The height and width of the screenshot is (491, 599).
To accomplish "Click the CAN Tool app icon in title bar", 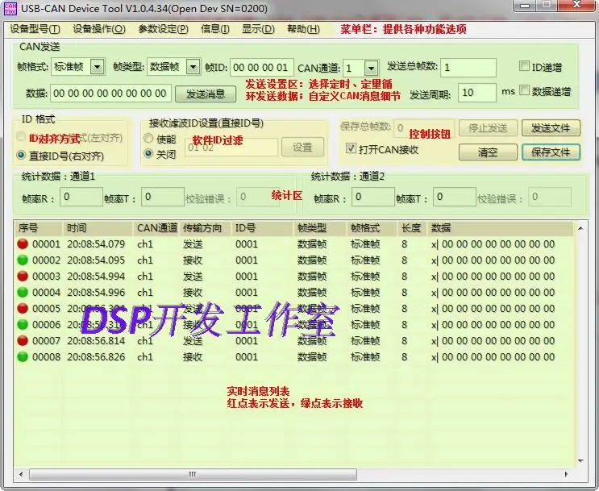I will pos(10,8).
